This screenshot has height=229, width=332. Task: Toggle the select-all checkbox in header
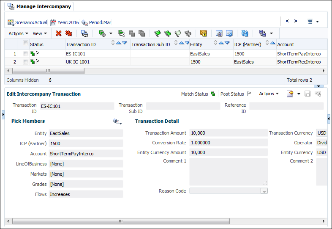click(26, 44)
